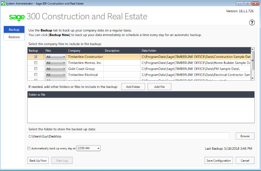Click the Data Folder column header
The image size is (261, 171).
coord(196,51)
